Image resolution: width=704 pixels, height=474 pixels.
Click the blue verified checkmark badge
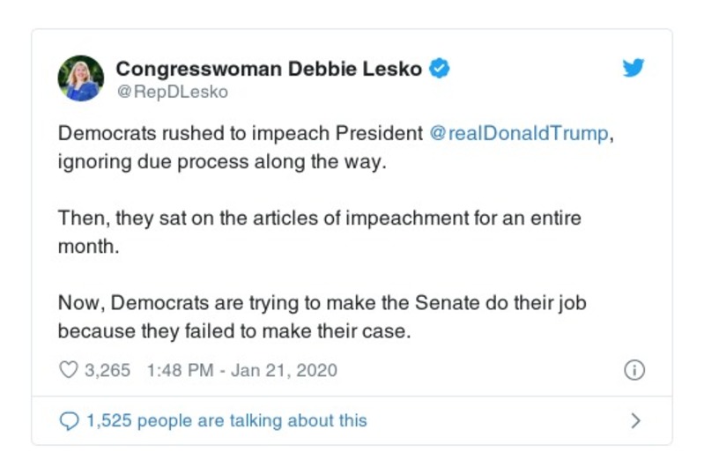click(439, 68)
